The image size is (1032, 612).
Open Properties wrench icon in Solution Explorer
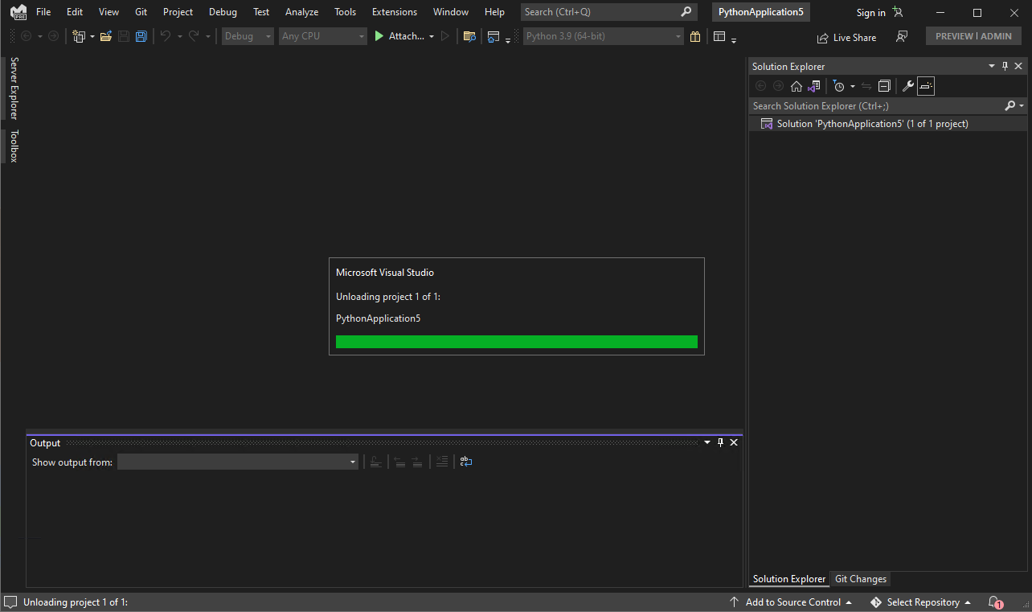tap(908, 86)
